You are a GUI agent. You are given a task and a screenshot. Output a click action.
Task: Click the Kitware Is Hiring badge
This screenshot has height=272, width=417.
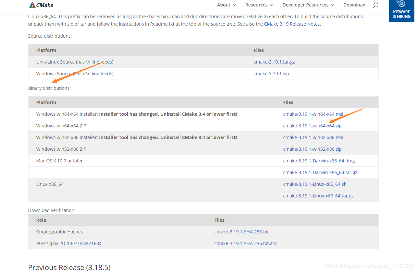click(x=401, y=10)
